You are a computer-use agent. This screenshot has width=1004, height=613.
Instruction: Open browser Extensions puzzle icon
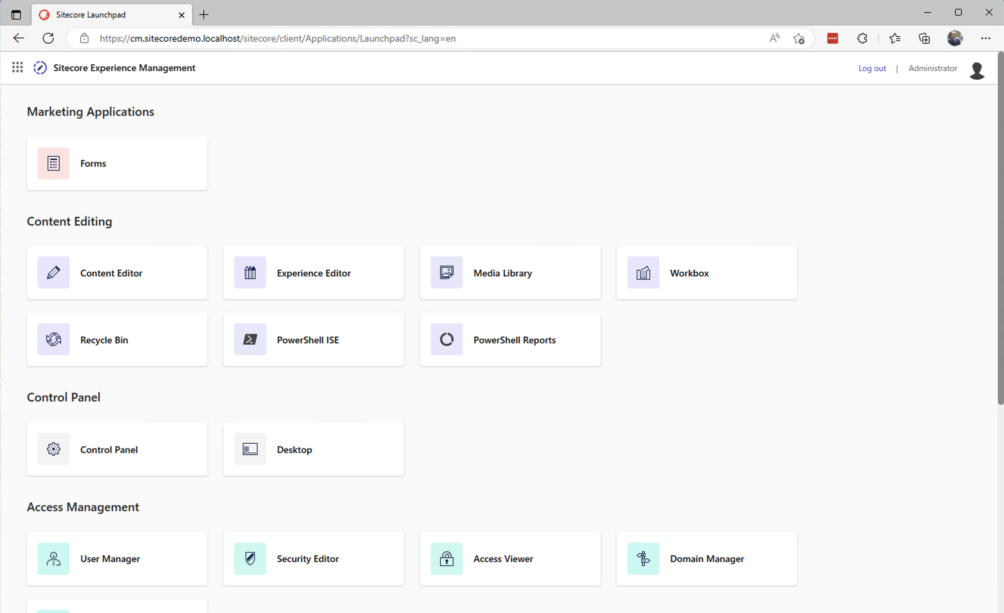(862, 38)
